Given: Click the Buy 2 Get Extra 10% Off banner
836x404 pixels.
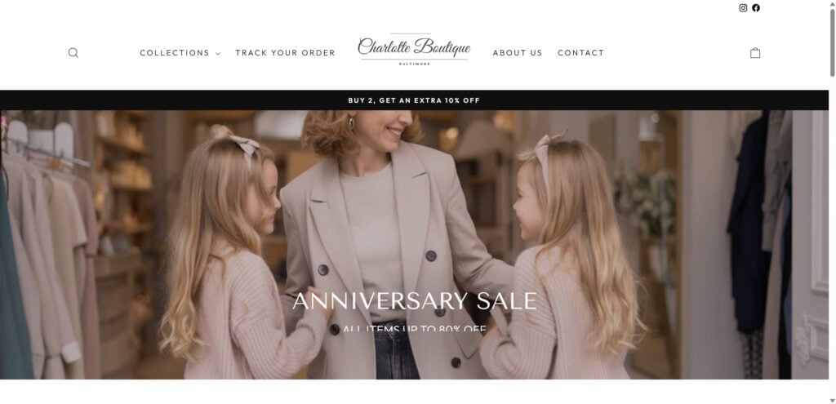Looking at the screenshot, I should tap(414, 100).
